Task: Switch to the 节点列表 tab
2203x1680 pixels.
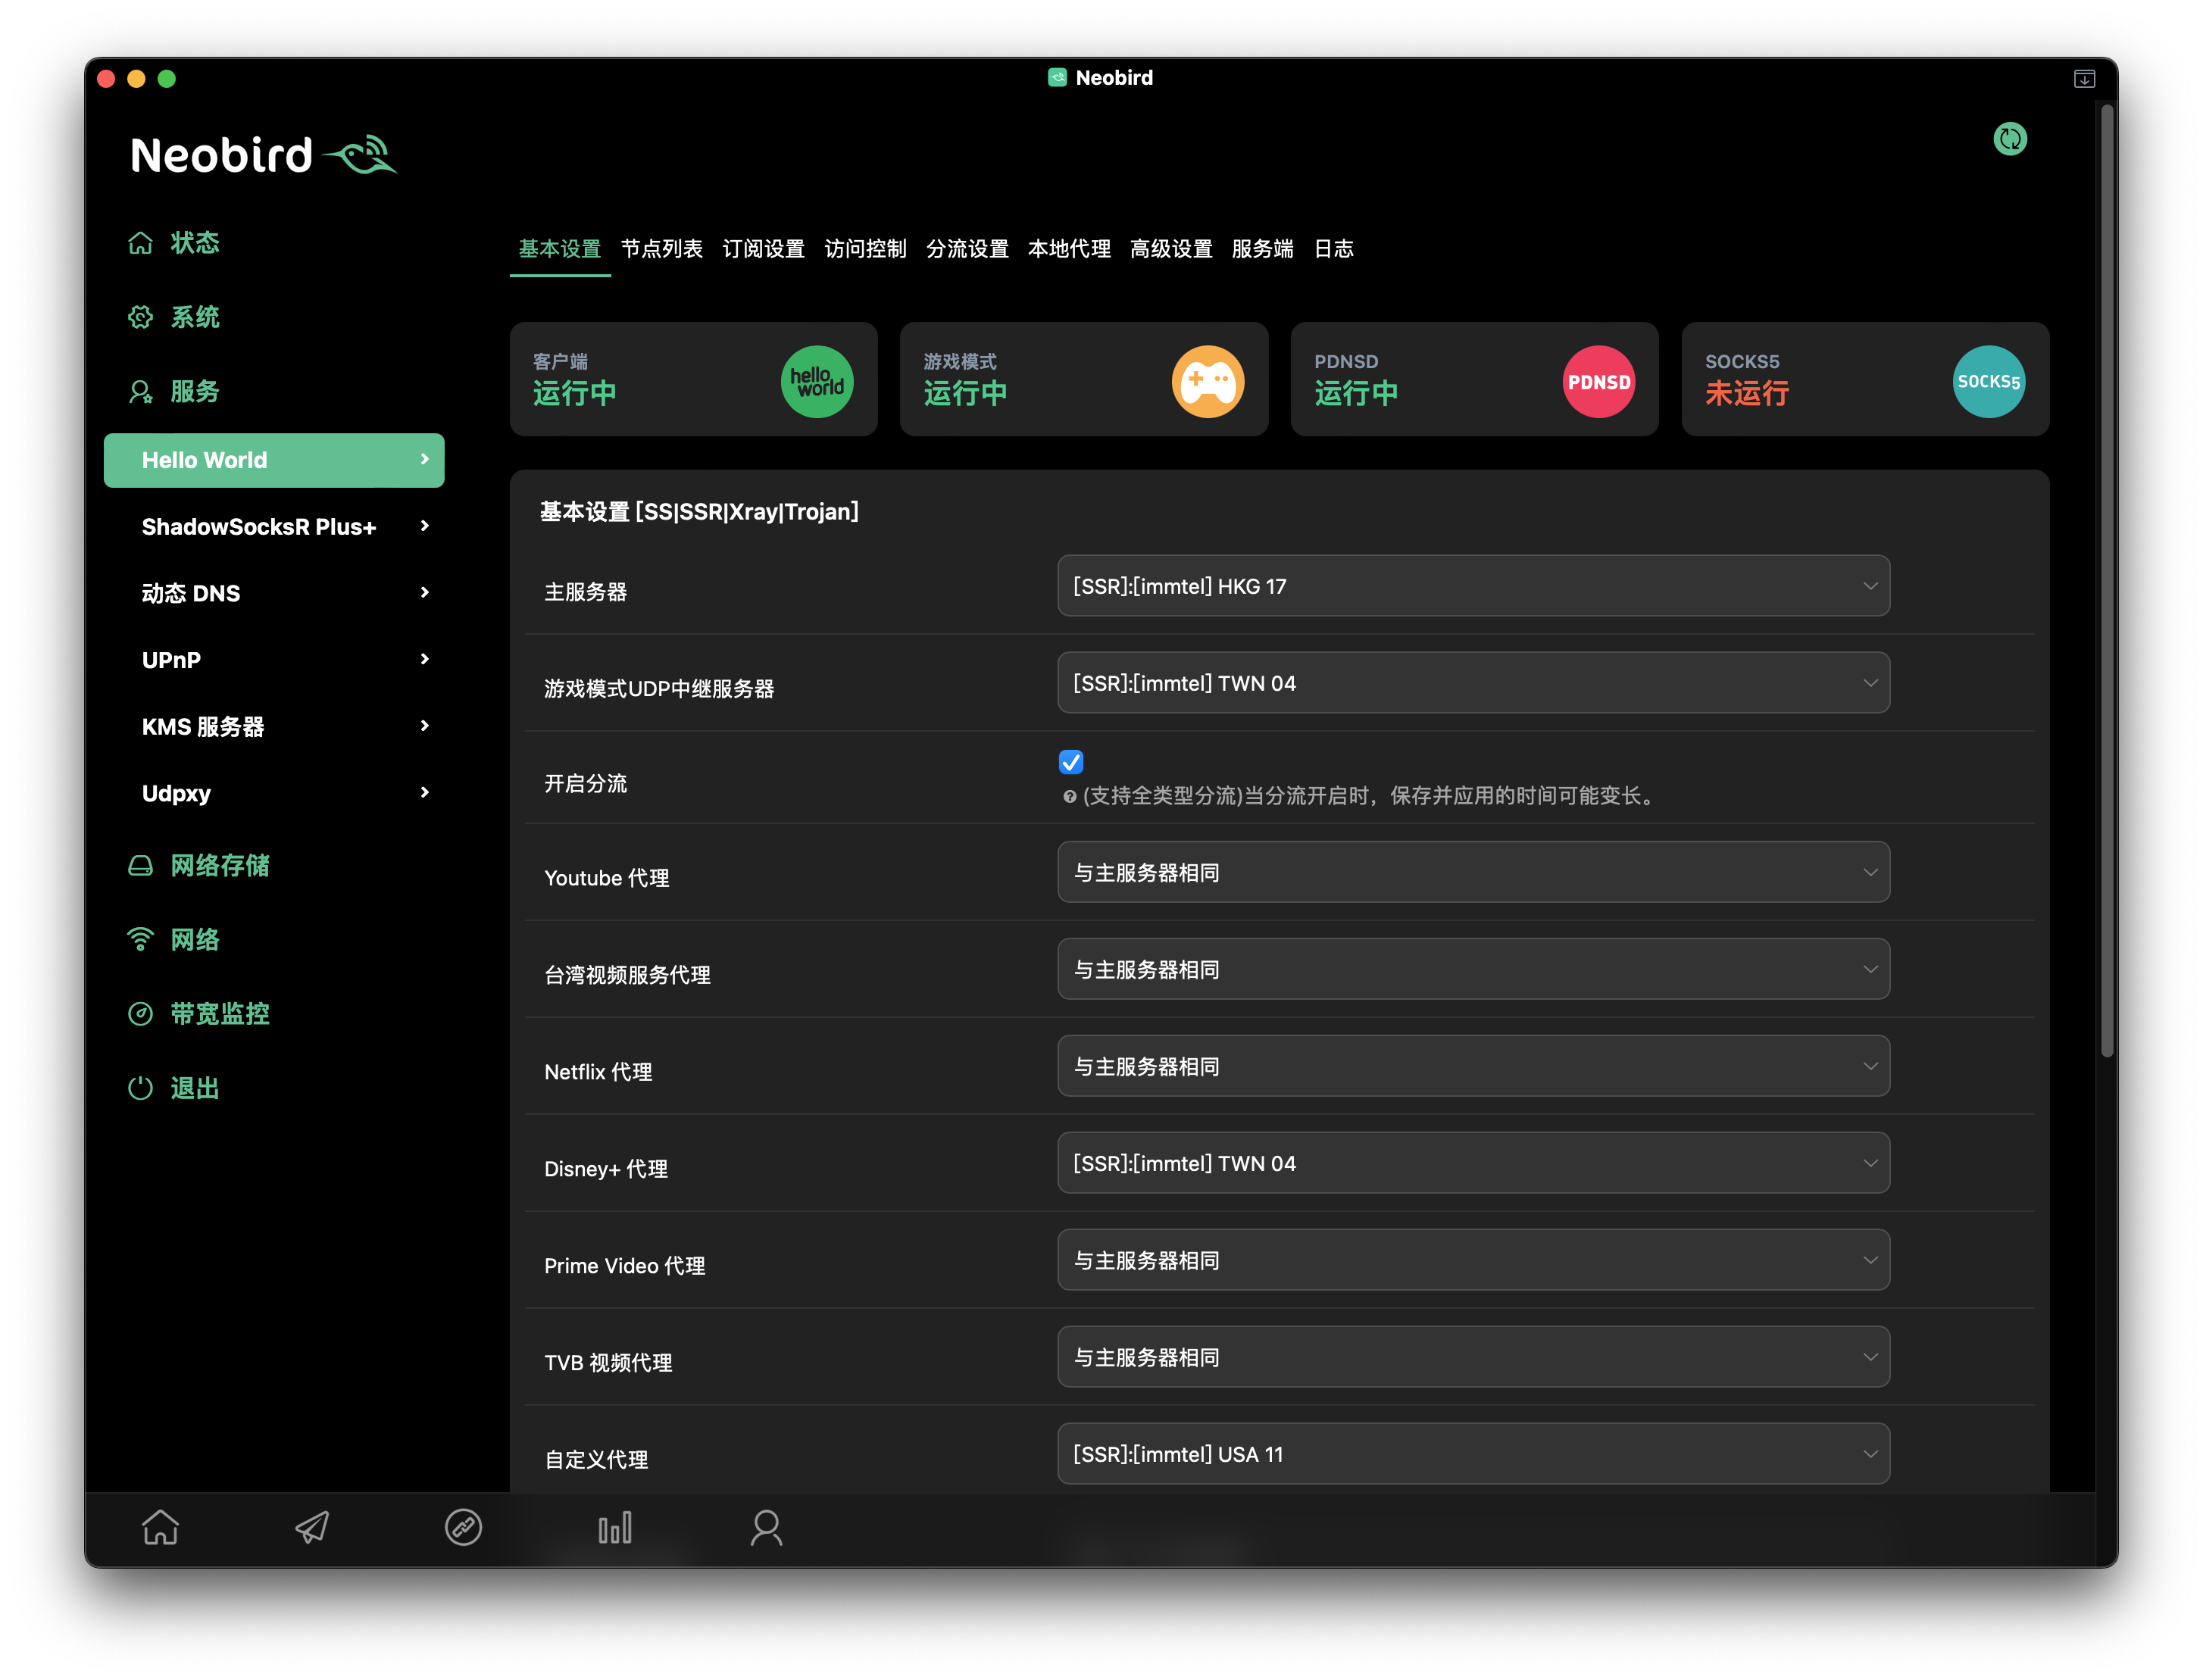Action: pyautogui.click(x=661, y=249)
